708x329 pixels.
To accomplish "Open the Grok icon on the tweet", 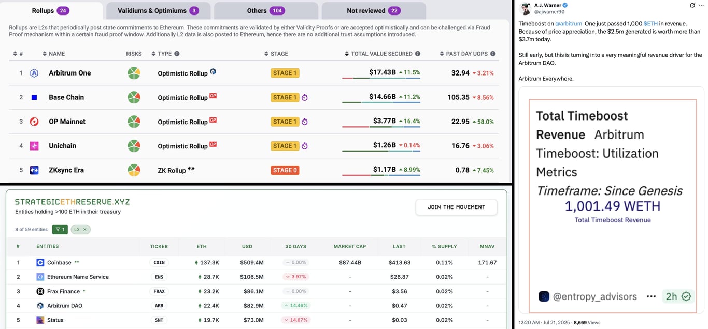I will click(x=693, y=5).
